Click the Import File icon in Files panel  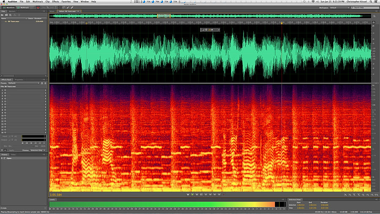pyautogui.click(x=6, y=15)
